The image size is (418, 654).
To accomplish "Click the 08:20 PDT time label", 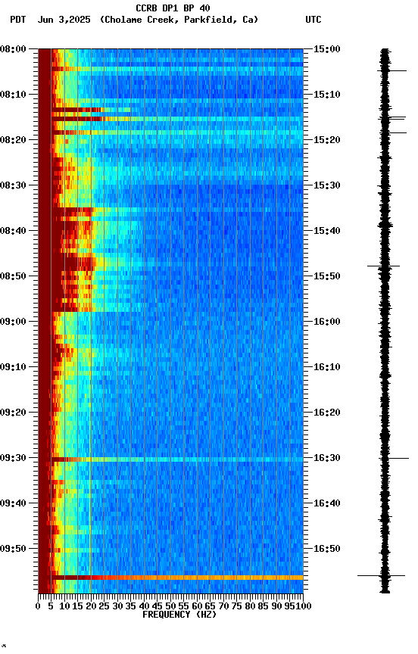I will tap(13, 140).
